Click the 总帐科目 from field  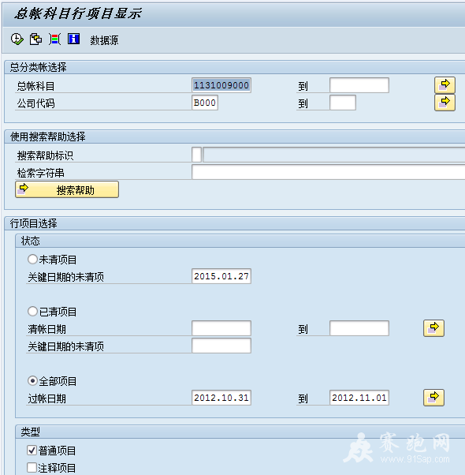point(221,85)
